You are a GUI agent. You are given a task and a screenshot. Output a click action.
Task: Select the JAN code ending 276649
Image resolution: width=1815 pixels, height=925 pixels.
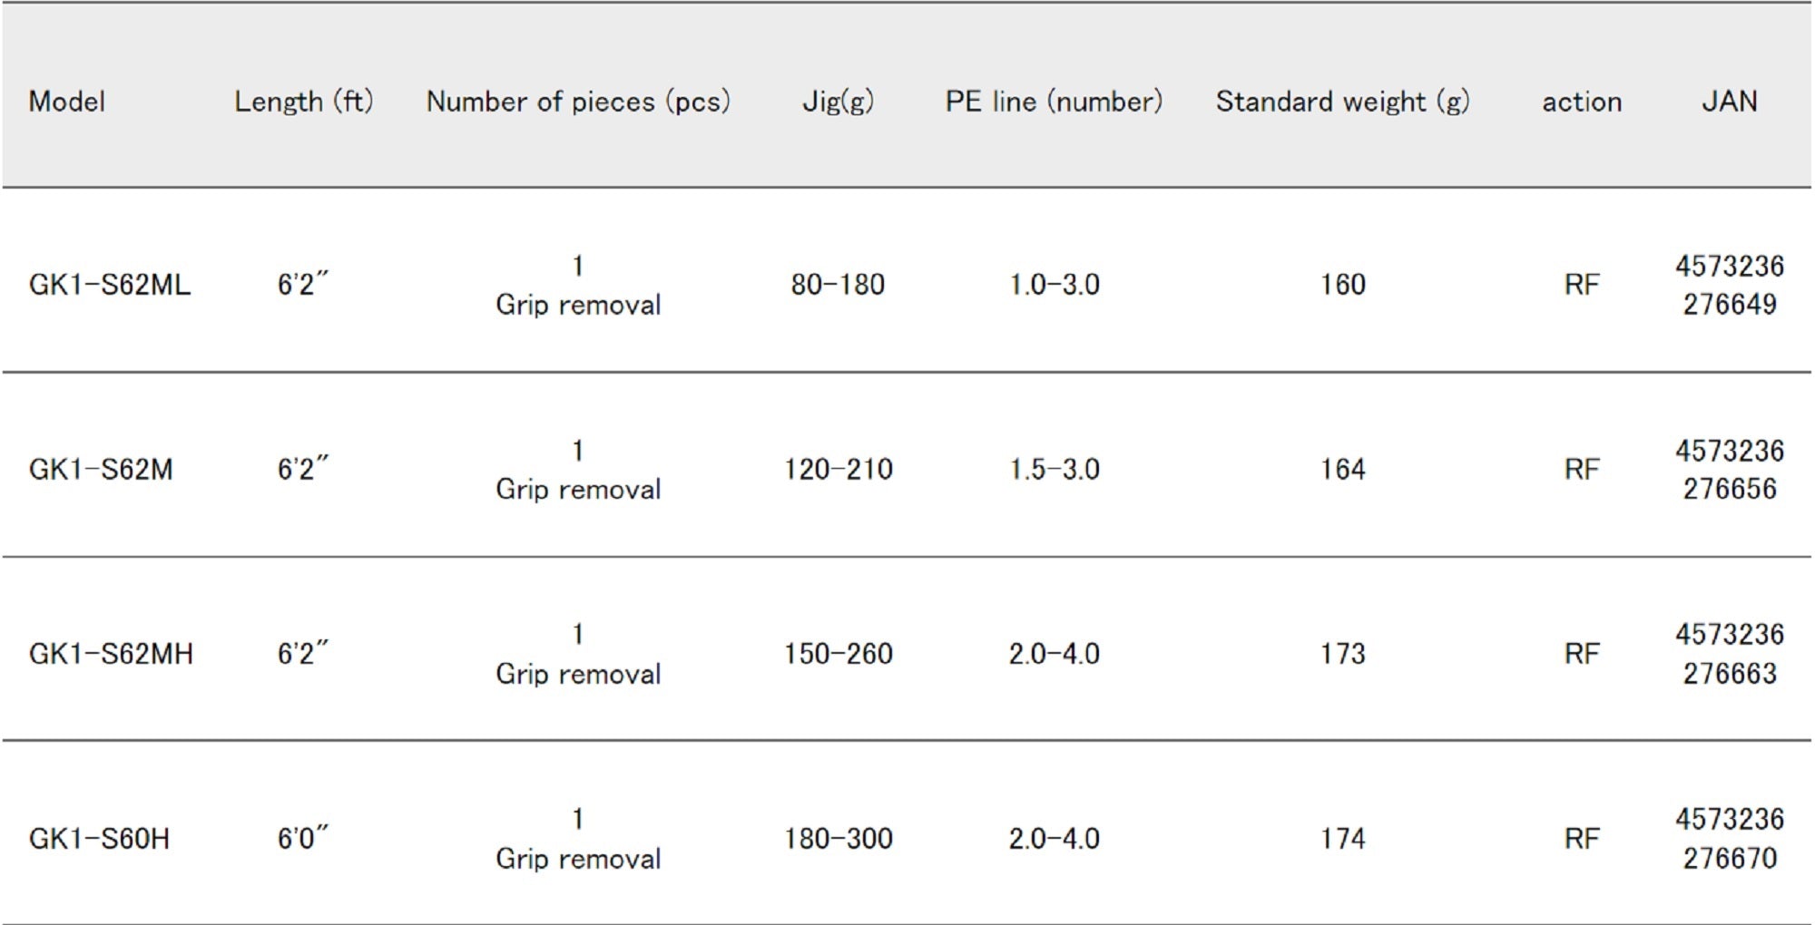(1729, 286)
